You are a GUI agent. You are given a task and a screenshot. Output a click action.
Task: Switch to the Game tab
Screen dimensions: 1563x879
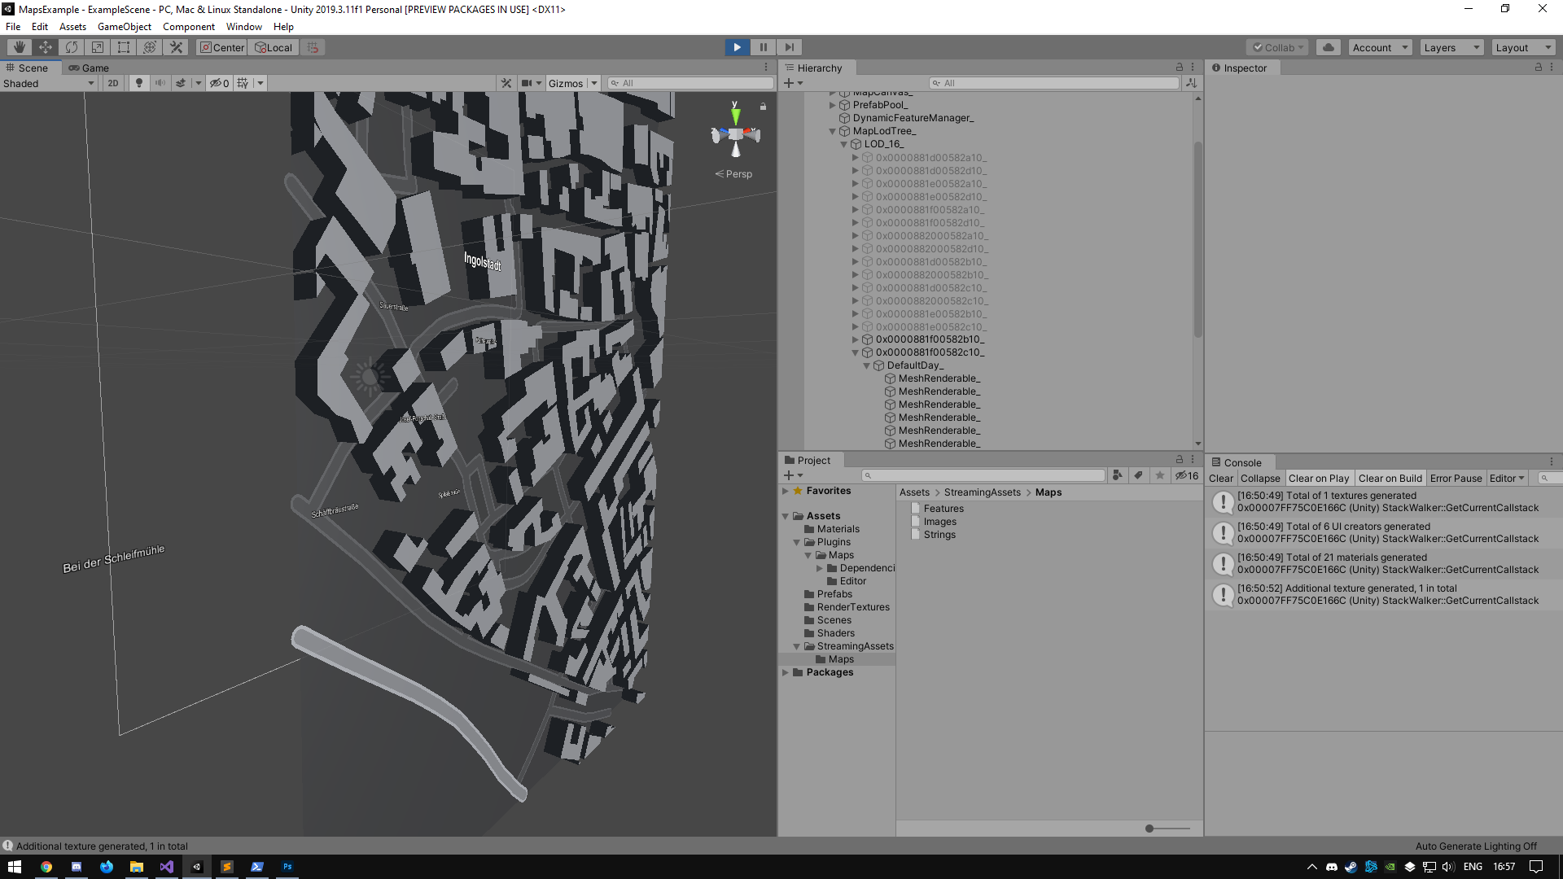89,68
